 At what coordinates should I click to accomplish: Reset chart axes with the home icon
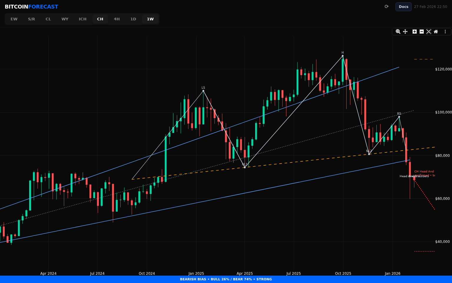click(x=436, y=32)
